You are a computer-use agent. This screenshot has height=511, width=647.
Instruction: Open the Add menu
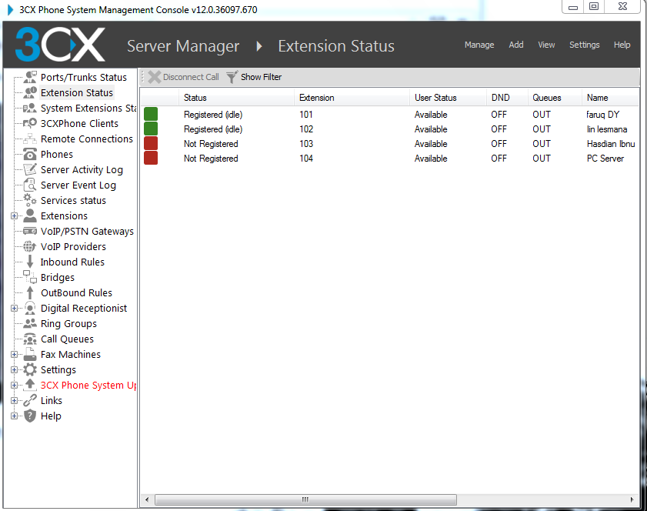(x=515, y=45)
